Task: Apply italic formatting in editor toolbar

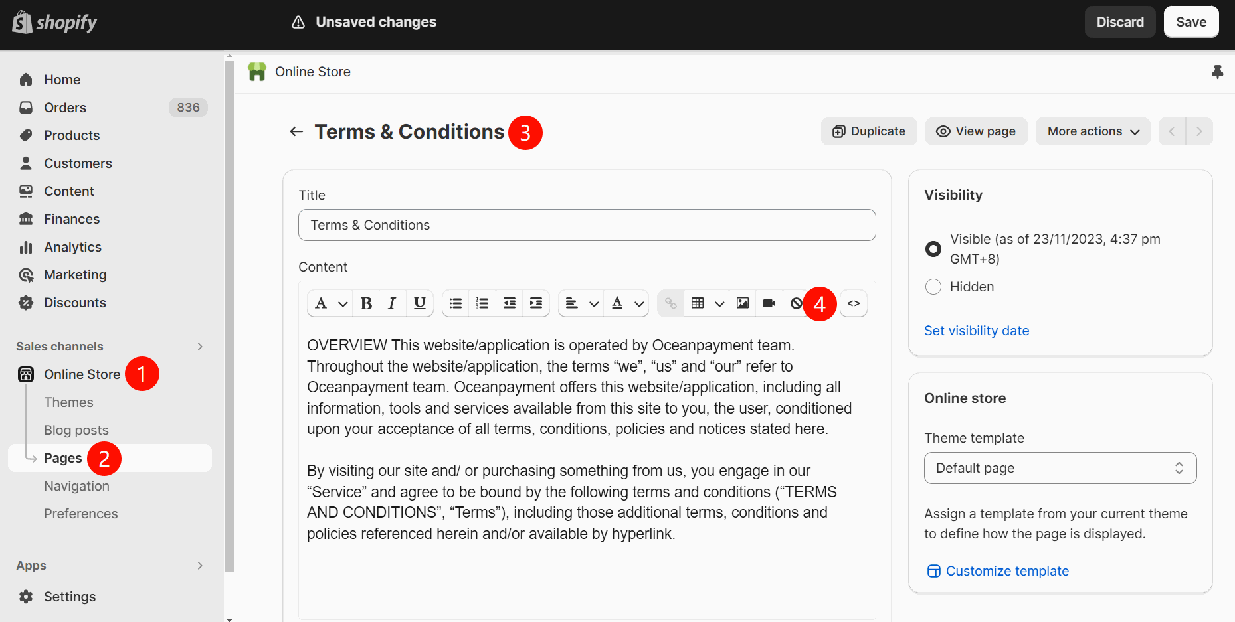Action: point(392,303)
